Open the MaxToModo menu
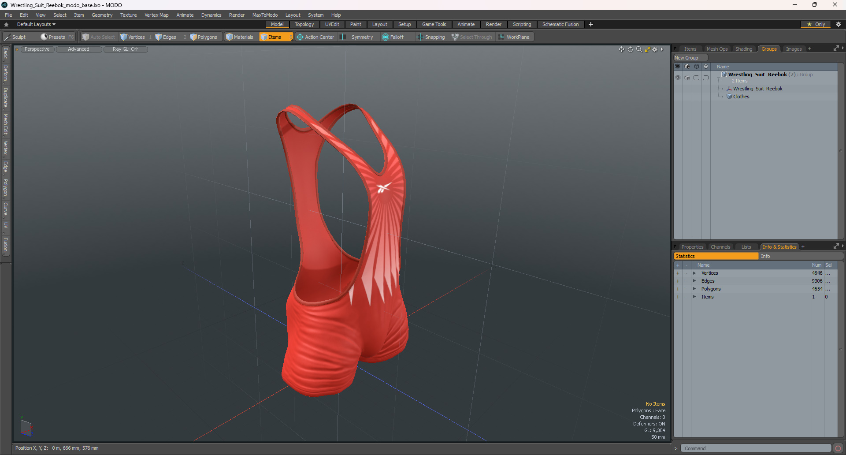 [x=265, y=15]
